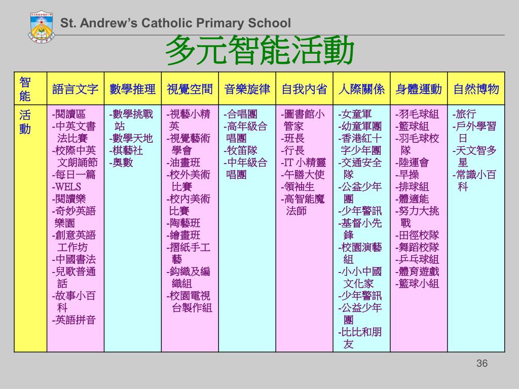Screen dimensions: 519x389
Task: Select the 數學推理 column header
Action: pos(133,89)
